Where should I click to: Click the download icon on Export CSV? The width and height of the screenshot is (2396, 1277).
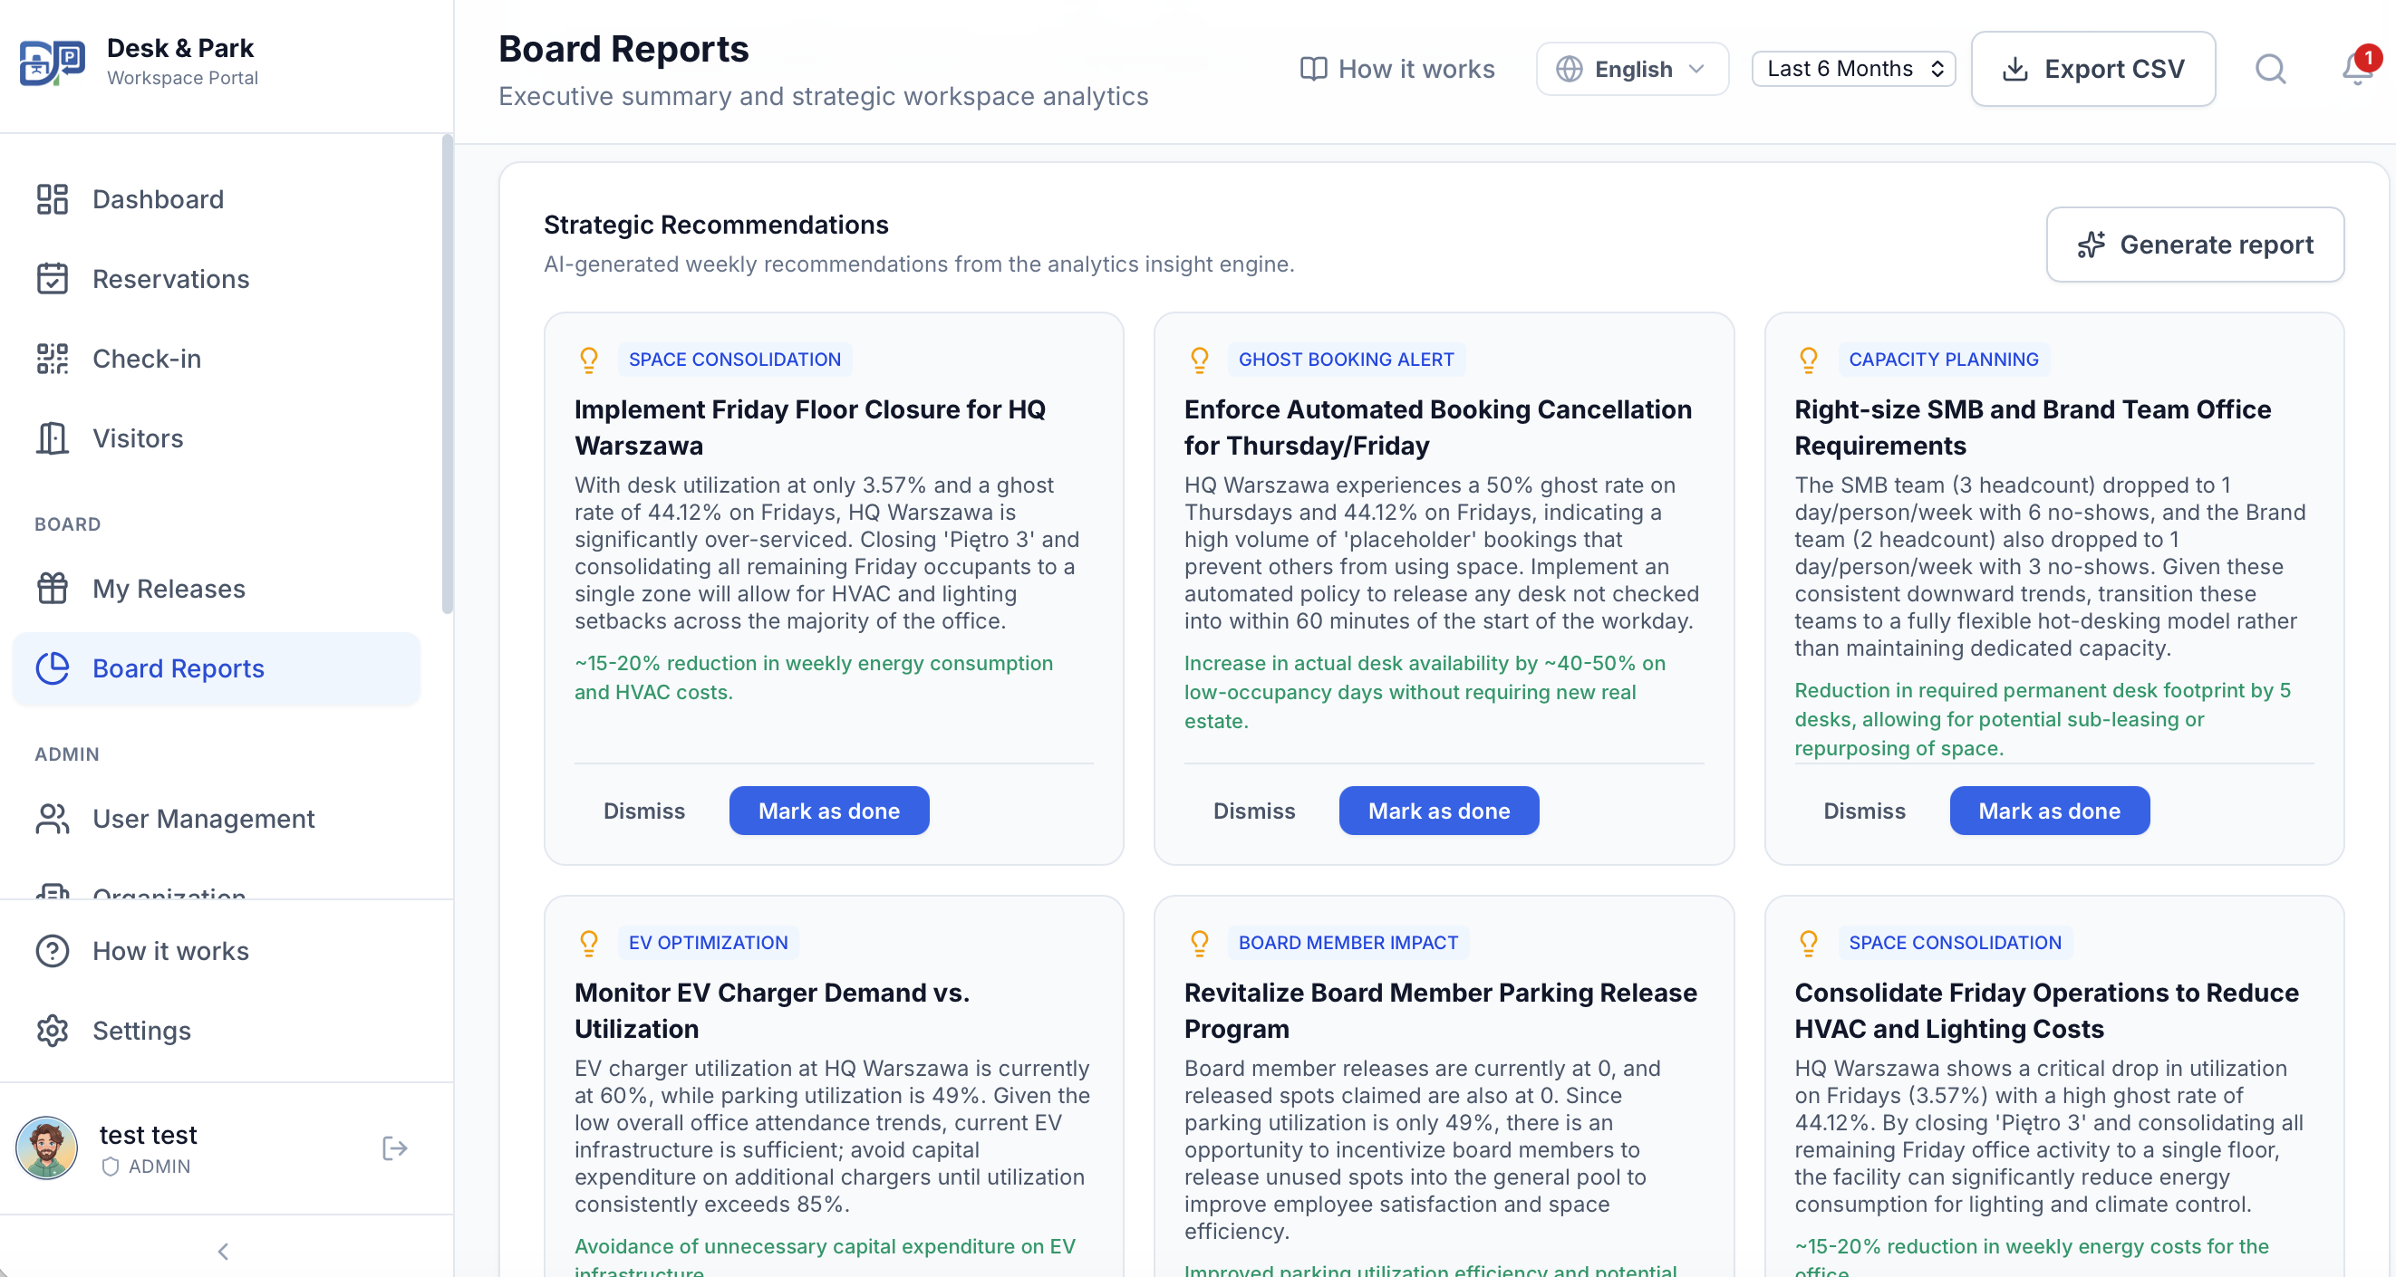click(x=2014, y=69)
